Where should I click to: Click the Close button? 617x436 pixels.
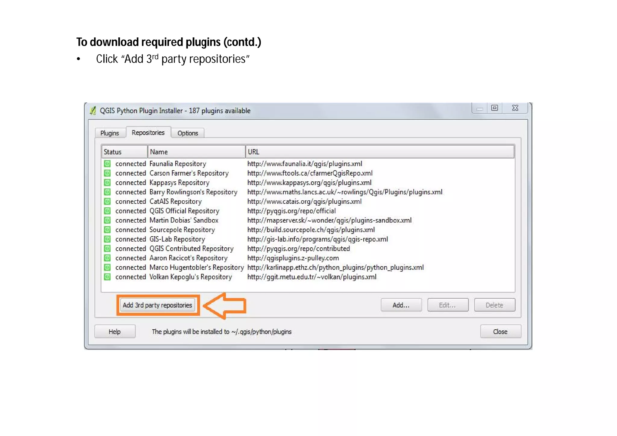(500, 332)
